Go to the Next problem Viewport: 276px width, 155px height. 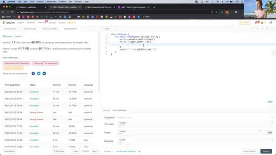coord(95,151)
